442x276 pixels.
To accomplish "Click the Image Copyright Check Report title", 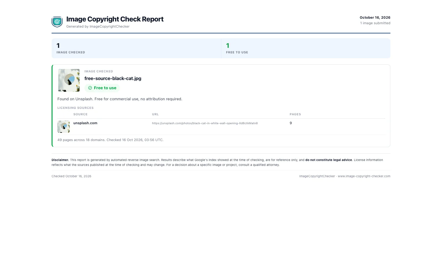I will (115, 19).
